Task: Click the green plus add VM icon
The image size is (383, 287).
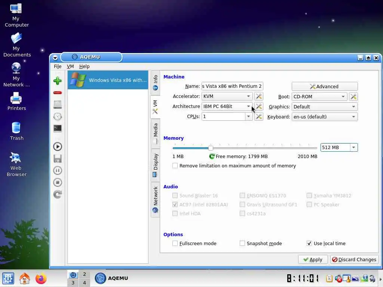Action: pyautogui.click(x=57, y=81)
